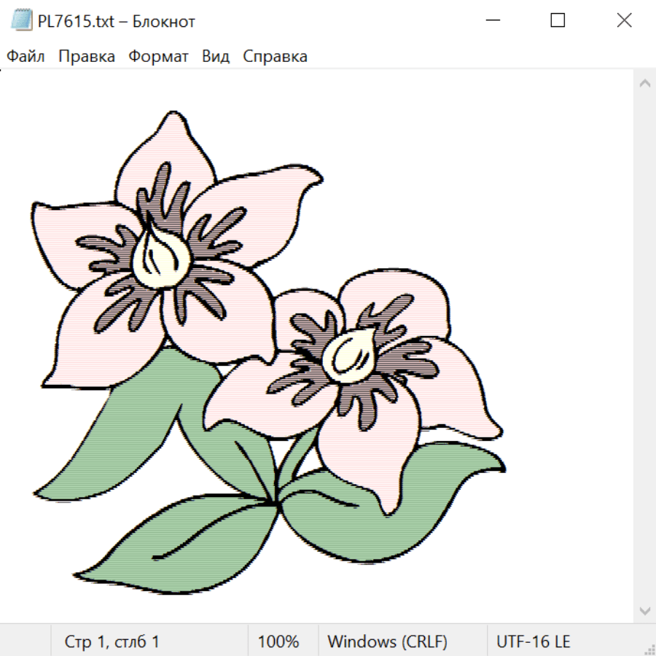
Task: Open the Формат menu
Action: pos(158,56)
